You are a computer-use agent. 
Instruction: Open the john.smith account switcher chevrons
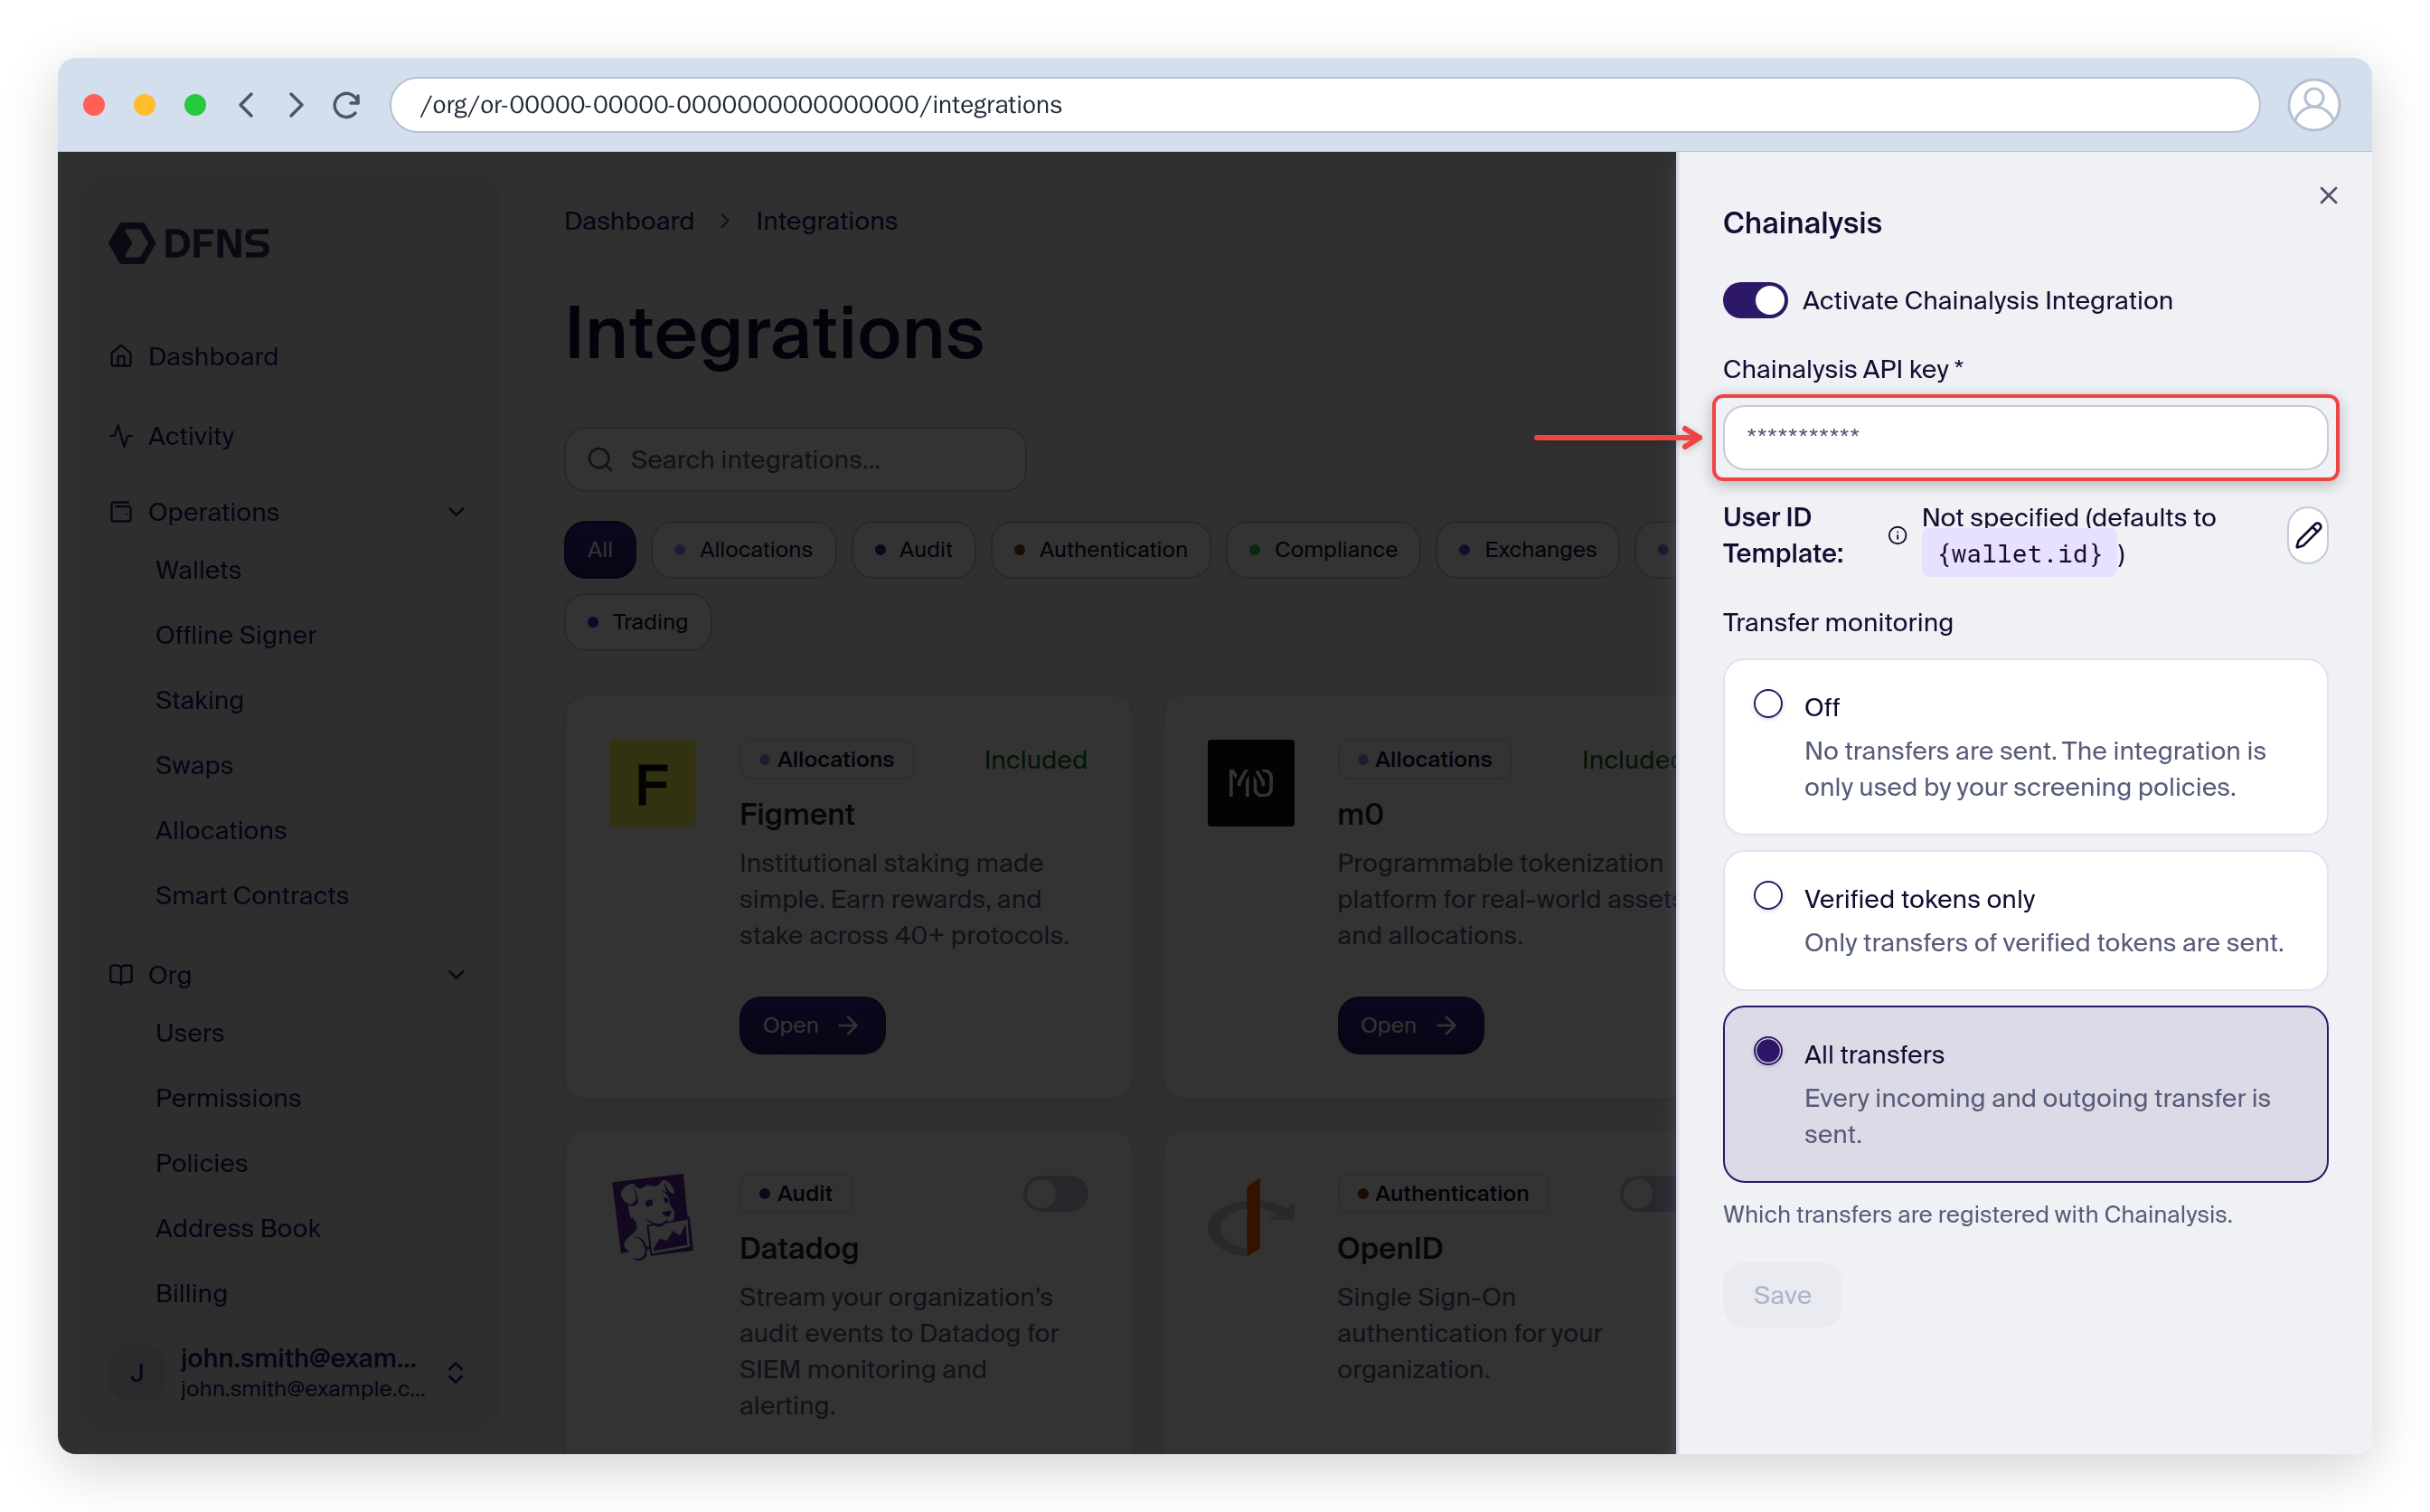(455, 1372)
